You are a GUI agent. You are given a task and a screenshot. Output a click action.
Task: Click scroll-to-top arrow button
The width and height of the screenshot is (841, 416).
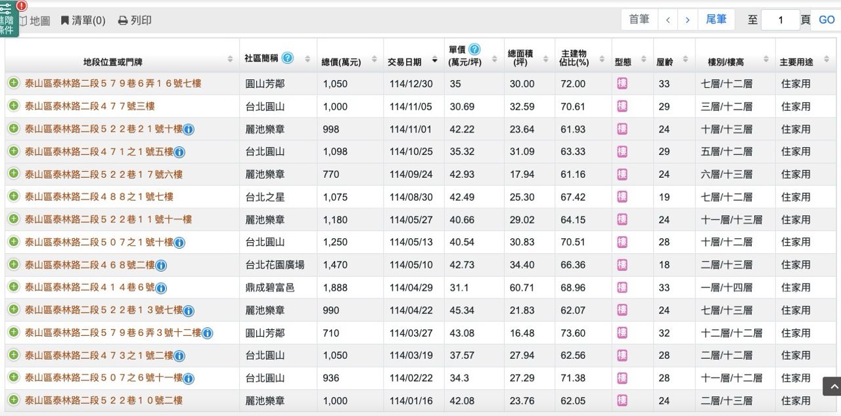[x=831, y=386]
